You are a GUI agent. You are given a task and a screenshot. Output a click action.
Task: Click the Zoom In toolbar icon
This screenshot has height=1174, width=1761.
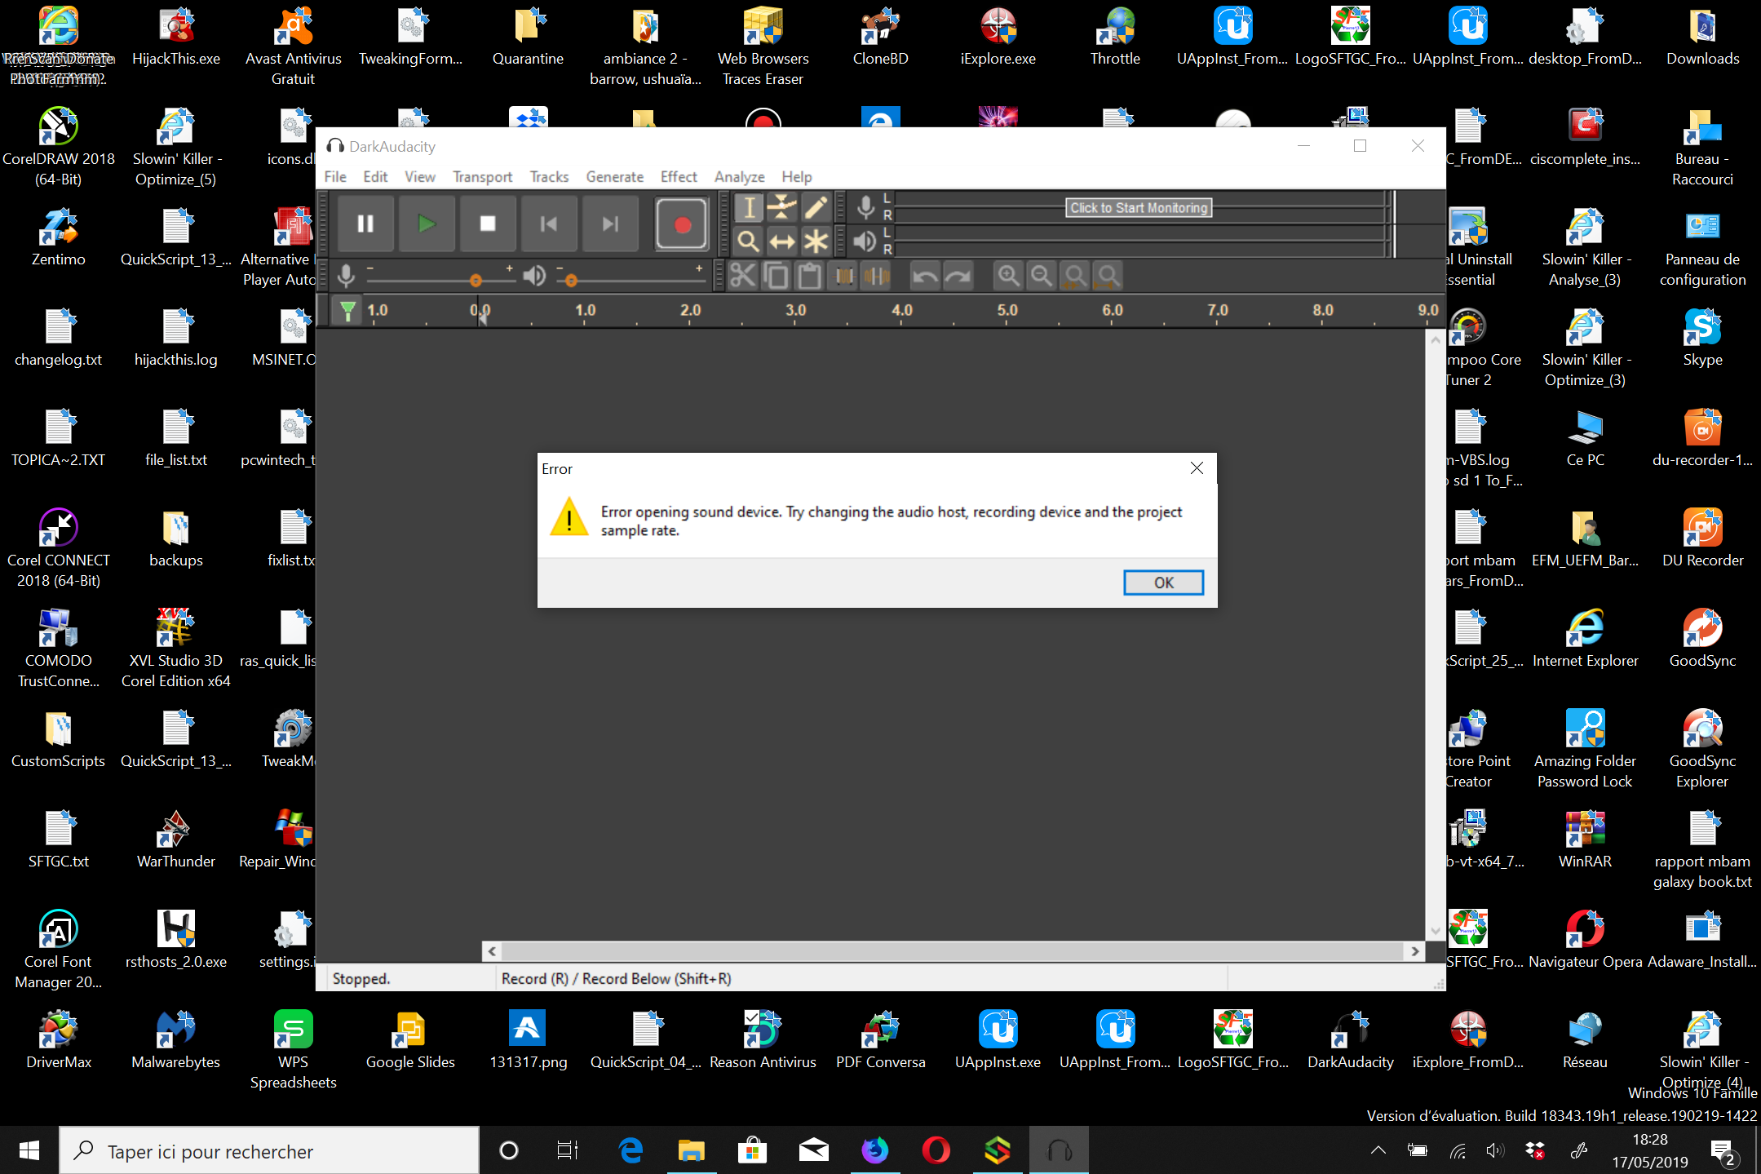1008,276
